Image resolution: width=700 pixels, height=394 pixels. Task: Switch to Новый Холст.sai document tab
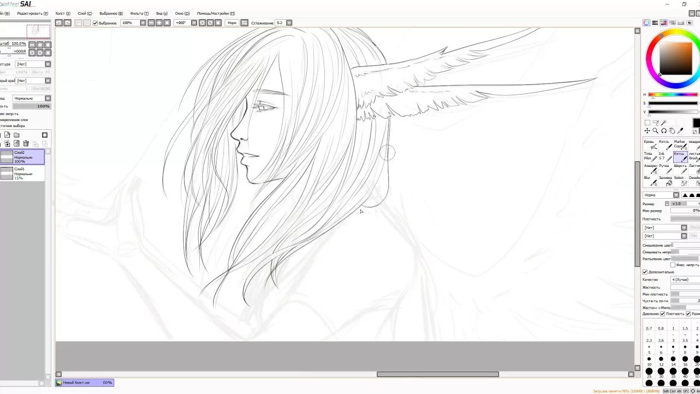pos(85,383)
